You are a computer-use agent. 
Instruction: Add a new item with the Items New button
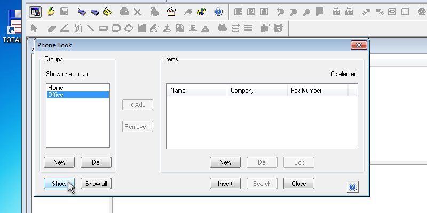coord(225,162)
